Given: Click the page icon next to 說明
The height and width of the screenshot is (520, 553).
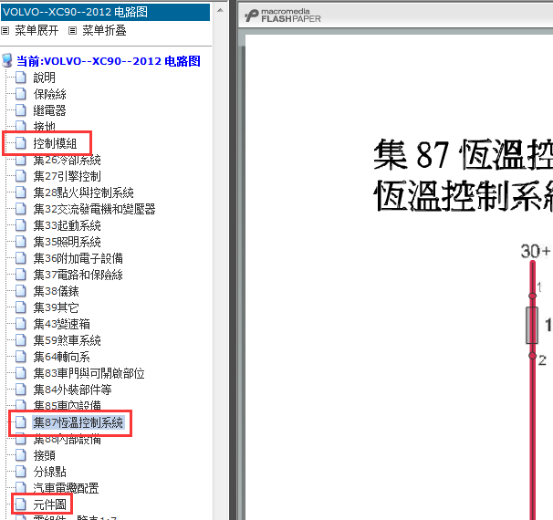Looking at the screenshot, I should coord(21,78).
